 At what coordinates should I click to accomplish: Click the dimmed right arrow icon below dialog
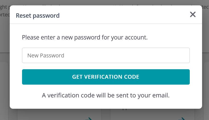pyautogui.click(x=182, y=118)
